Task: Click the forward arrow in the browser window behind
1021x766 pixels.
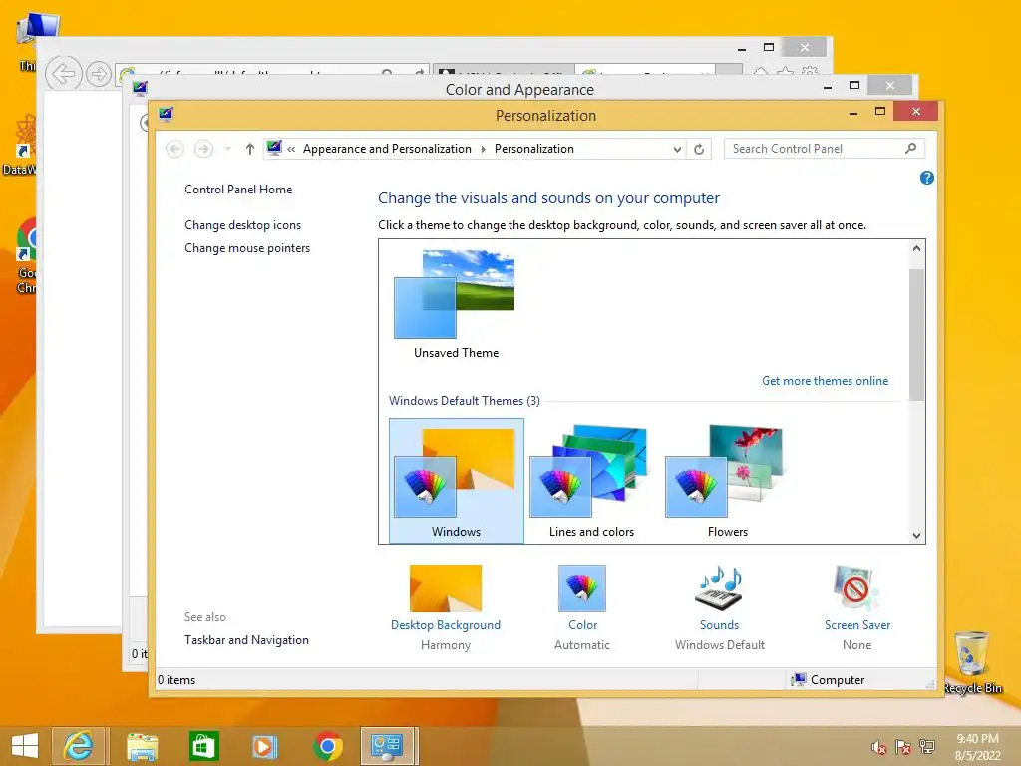Action: [99, 74]
